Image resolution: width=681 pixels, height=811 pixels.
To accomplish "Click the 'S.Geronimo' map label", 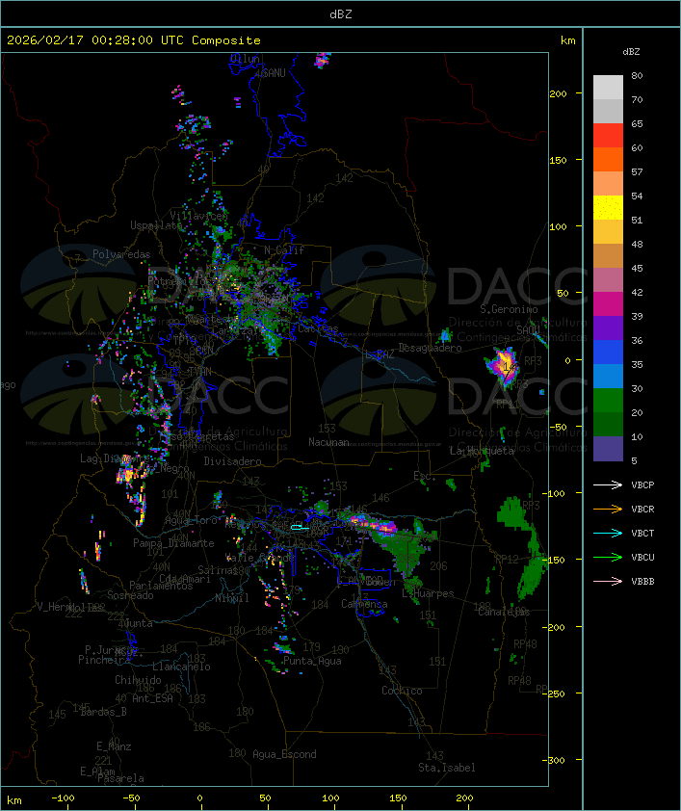I will tap(509, 309).
